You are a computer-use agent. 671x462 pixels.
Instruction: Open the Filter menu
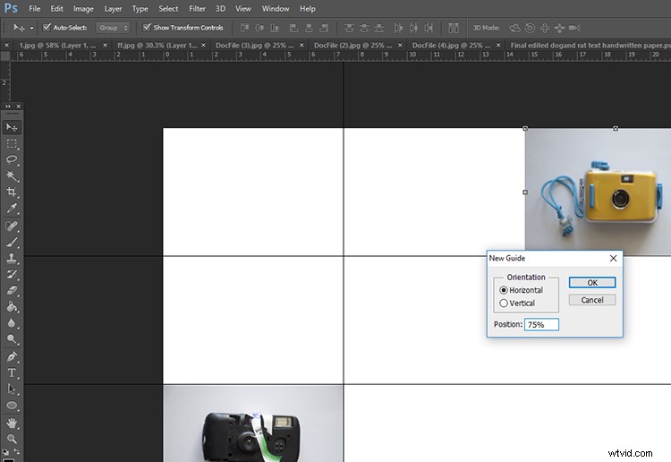pyautogui.click(x=197, y=9)
